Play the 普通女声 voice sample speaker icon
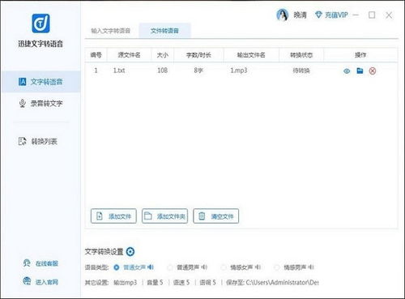 click(x=151, y=267)
